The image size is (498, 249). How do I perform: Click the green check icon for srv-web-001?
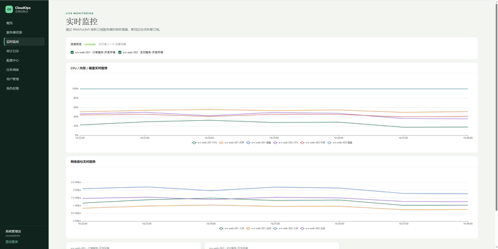[x=72, y=52]
